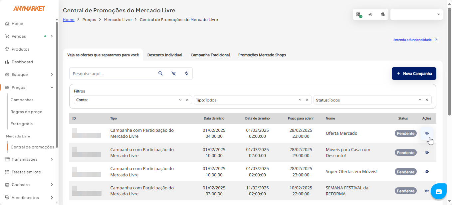Click the Tipo column header
Viewport: 452px width, 205px height.
pyautogui.click(x=113, y=118)
